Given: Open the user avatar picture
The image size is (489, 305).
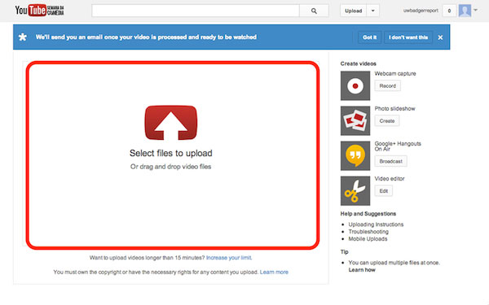Looking at the screenshot, I should coord(465,11).
